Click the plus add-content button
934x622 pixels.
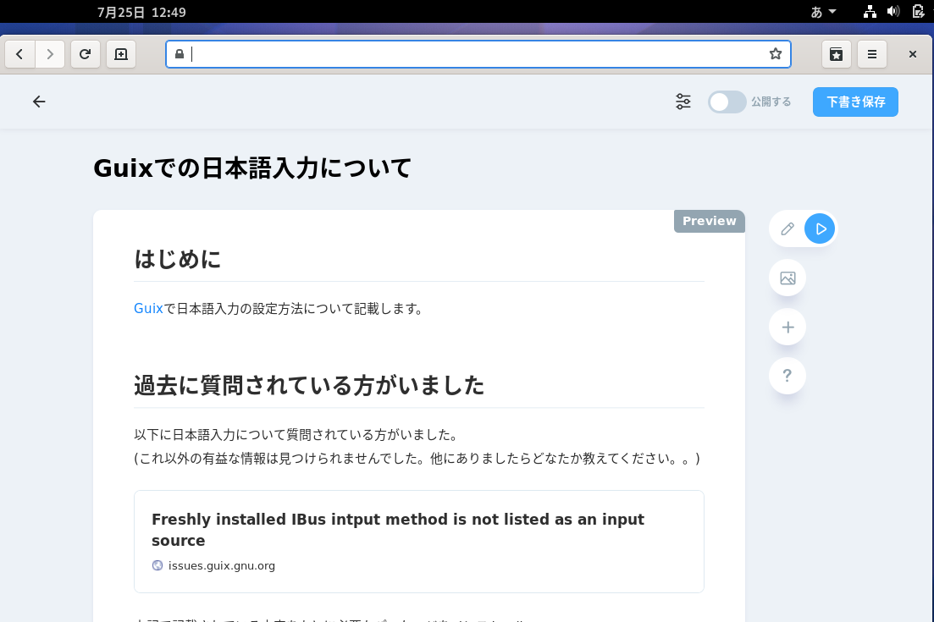(788, 327)
